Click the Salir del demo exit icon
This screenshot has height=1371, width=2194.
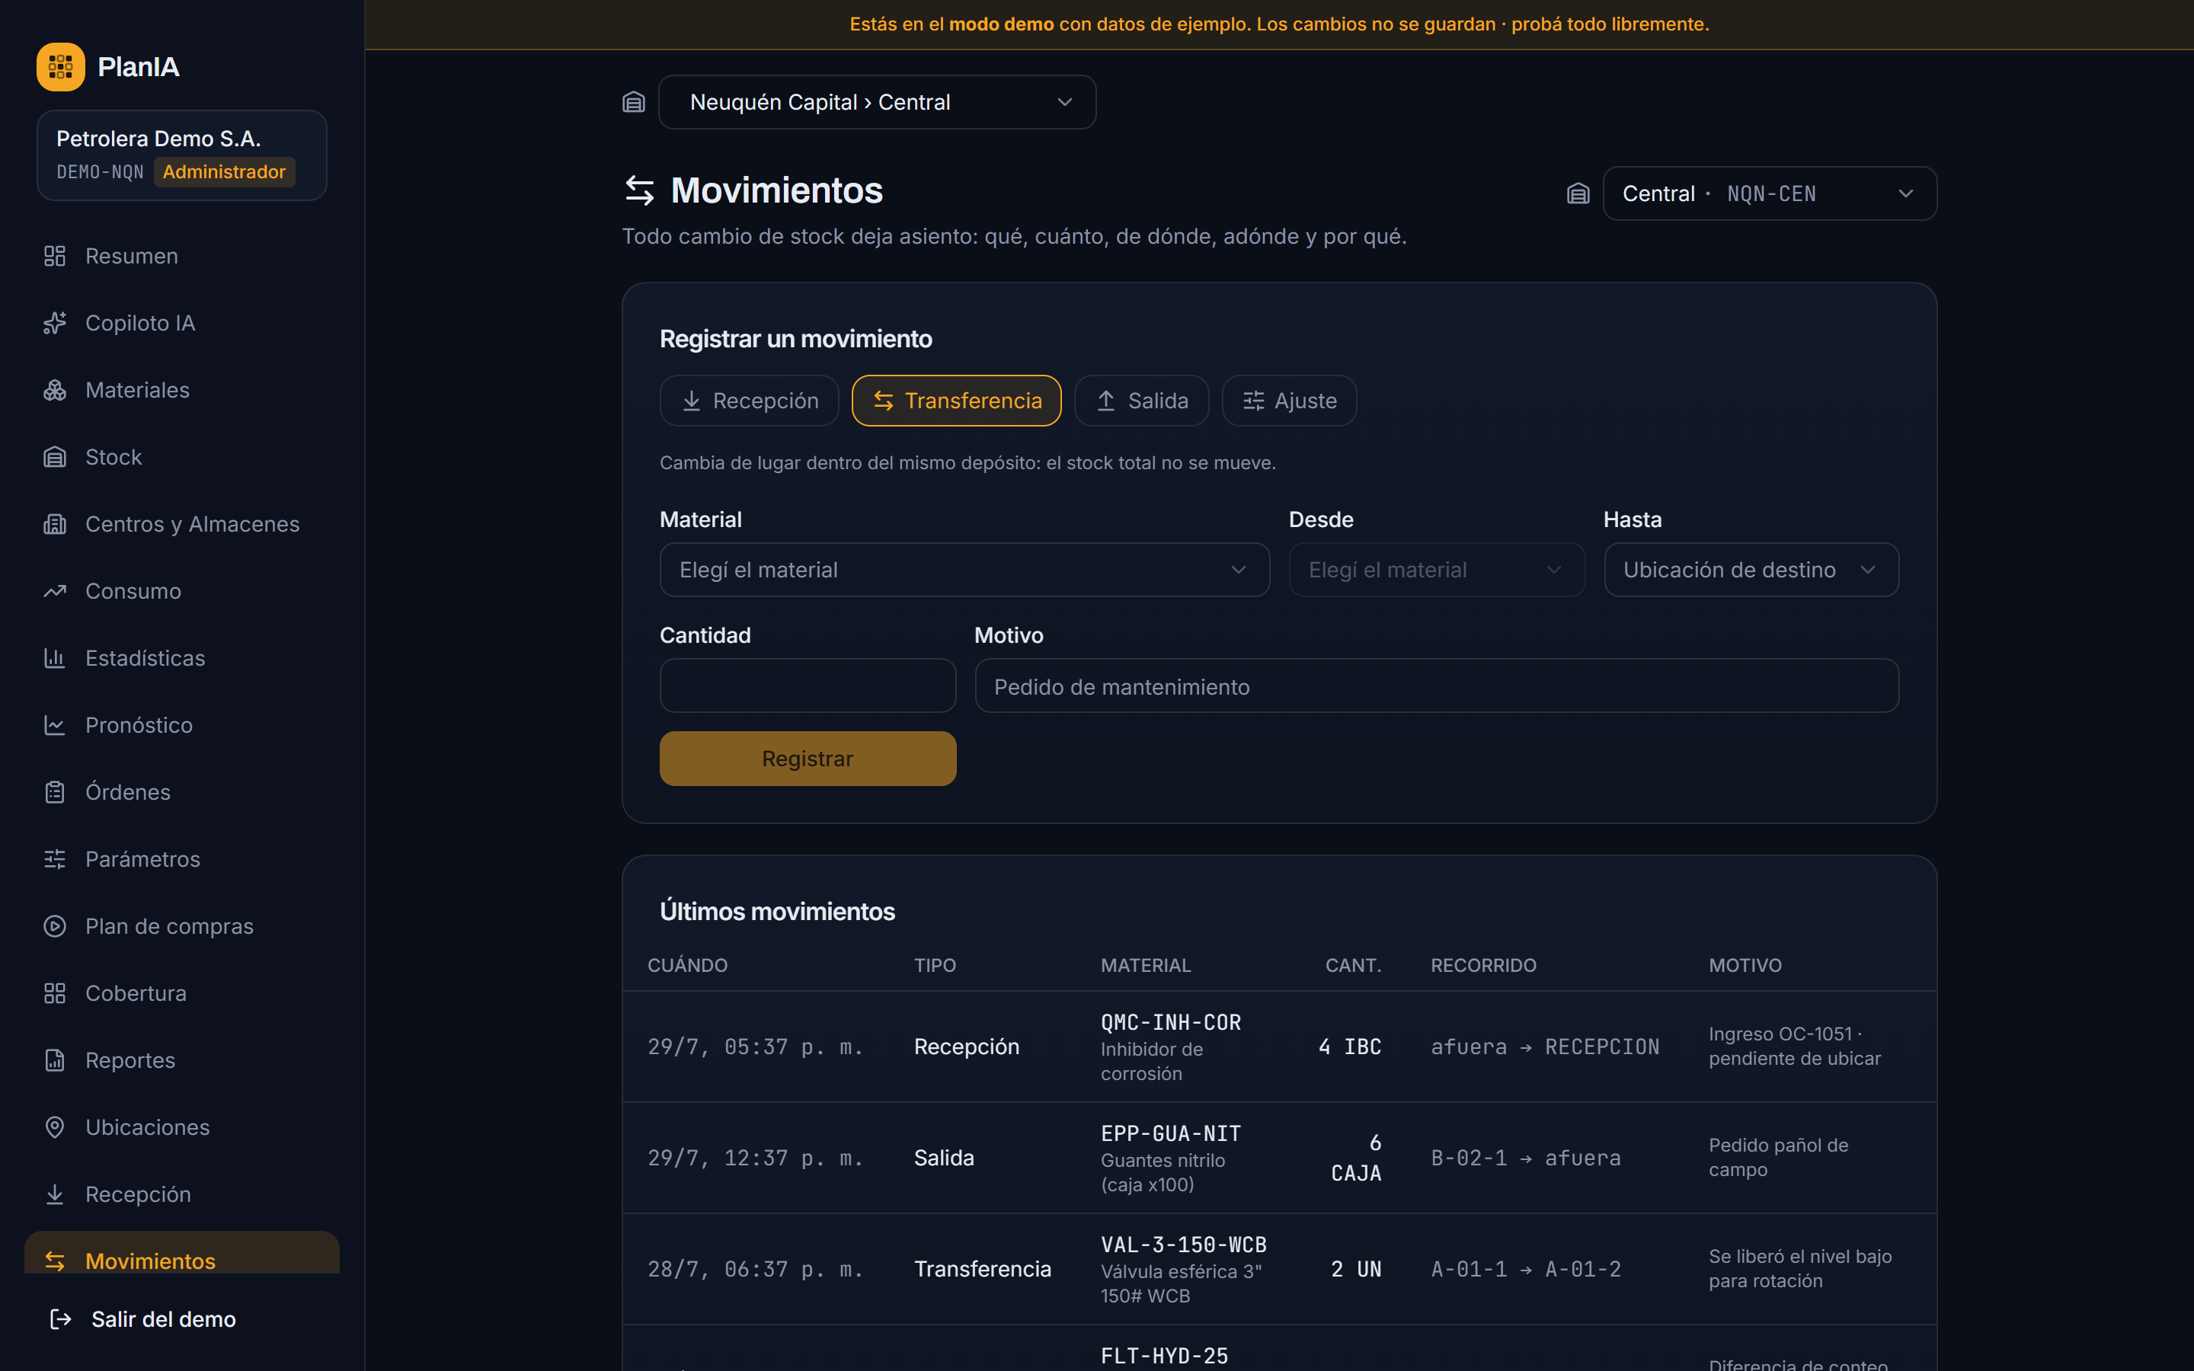[60, 1319]
